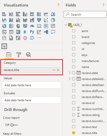Check the brand field checkbox

click(x=74, y=37)
